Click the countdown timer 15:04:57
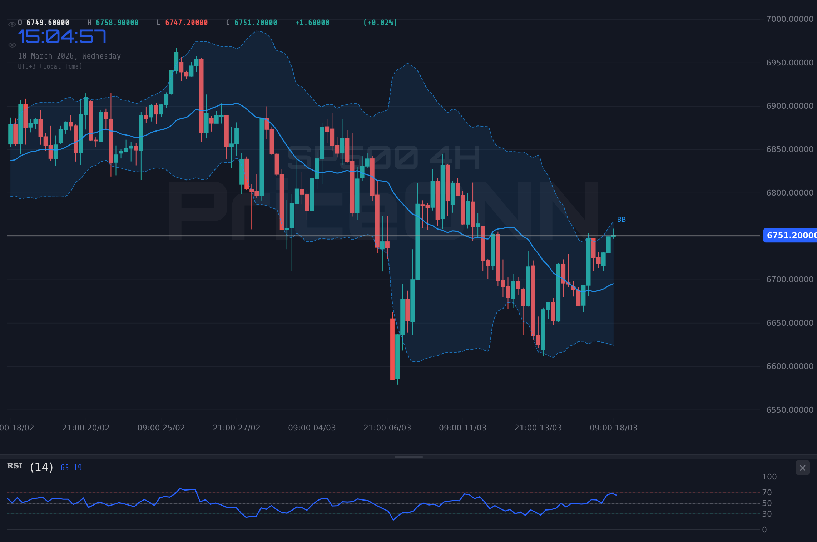The height and width of the screenshot is (542, 817). 62,36
